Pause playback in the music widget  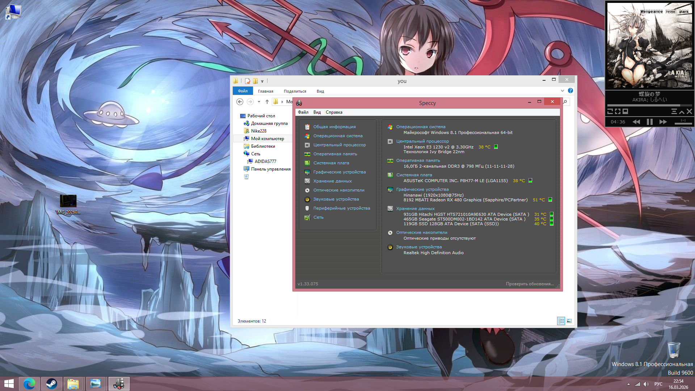coord(649,122)
